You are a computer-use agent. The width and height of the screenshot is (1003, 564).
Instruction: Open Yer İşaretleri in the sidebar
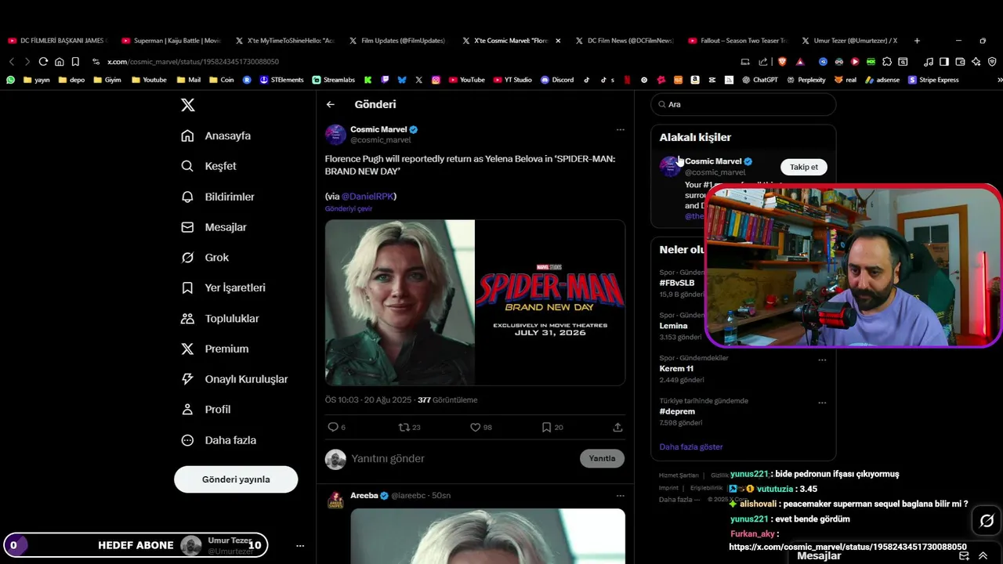coord(223,287)
